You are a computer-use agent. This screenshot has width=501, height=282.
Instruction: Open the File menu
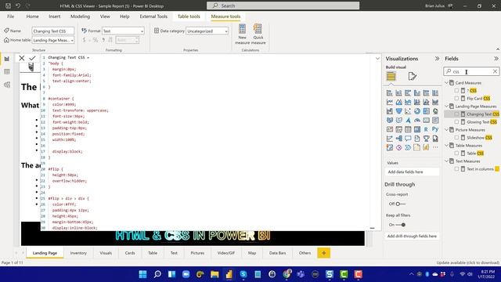[x=10, y=16]
